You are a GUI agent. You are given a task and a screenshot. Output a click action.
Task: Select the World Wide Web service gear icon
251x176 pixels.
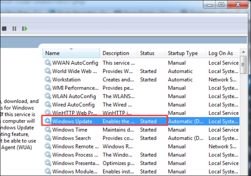coord(48,71)
